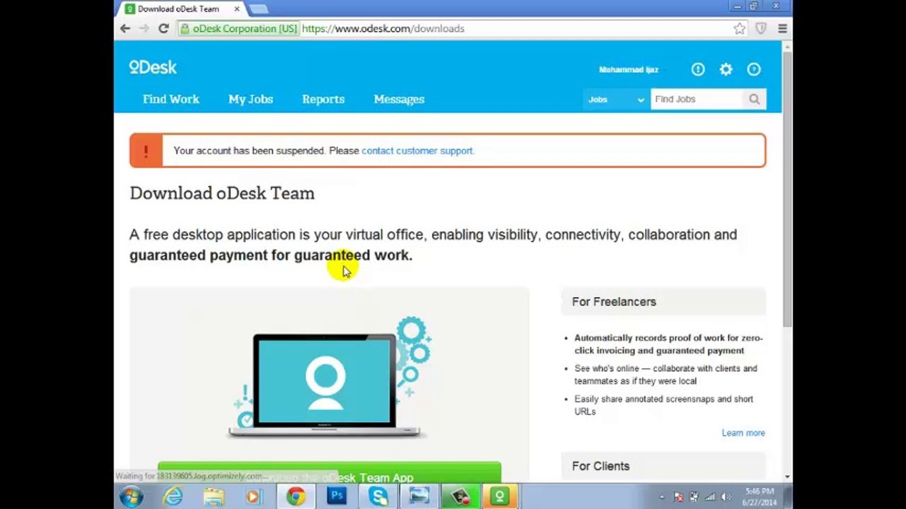
Task: Bookmark this page with the star icon
Action: click(x=739, y=28)
